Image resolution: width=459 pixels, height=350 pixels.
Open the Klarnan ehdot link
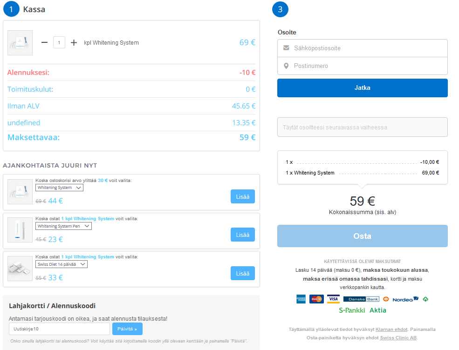(x=391, y=329)
